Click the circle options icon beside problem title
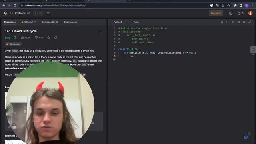 (x=101, y=31)
